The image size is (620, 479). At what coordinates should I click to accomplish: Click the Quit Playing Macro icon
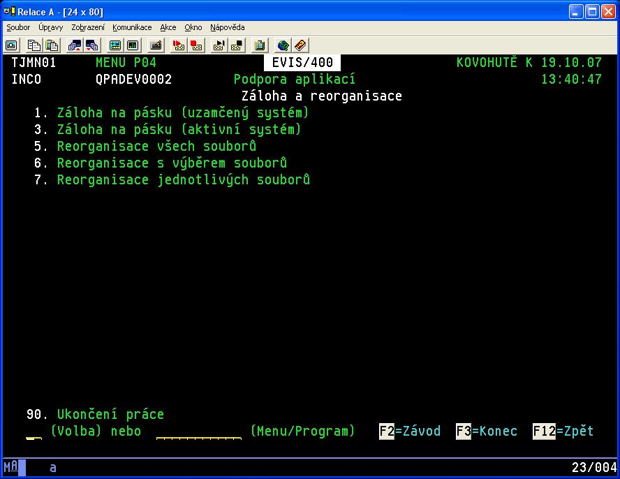pos(237,45)
